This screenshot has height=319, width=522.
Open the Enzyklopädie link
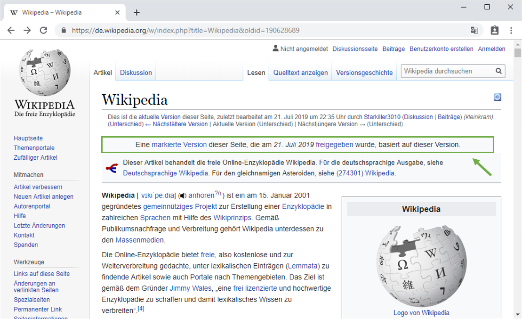(303, 207)
